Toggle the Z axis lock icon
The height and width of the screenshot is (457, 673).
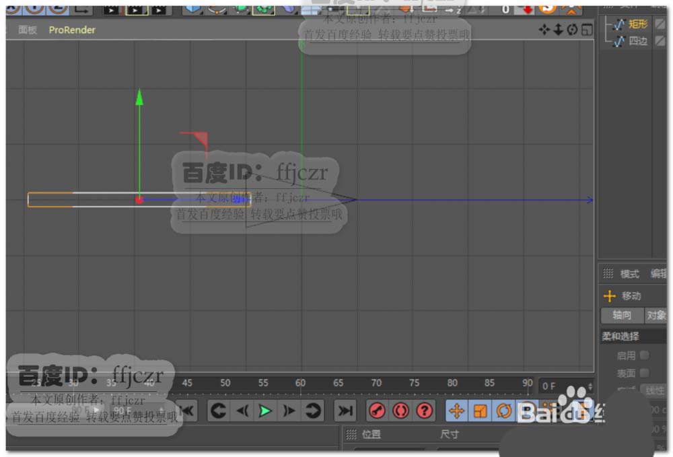(59, 9)
